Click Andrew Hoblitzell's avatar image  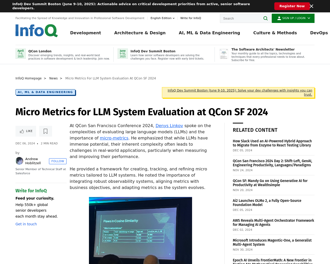pos(19,161)
